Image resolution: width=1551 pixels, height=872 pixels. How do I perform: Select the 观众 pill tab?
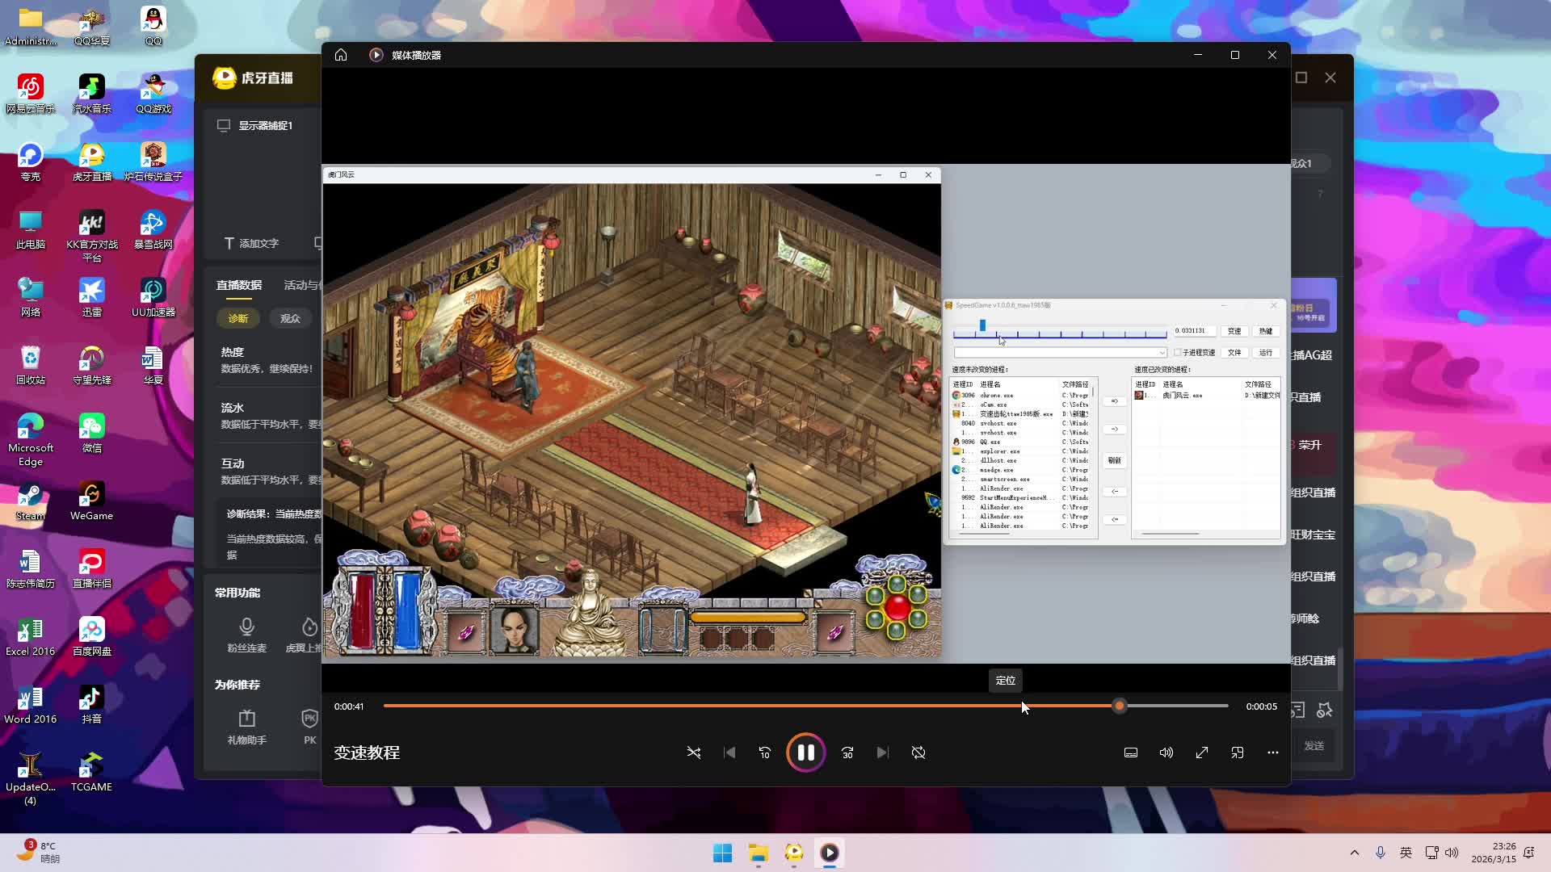[x=290, y=318]
